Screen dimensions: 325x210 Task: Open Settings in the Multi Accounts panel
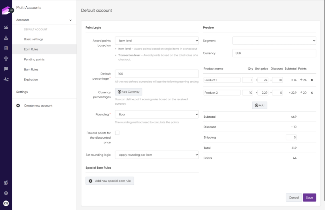[x=22, y=92]
